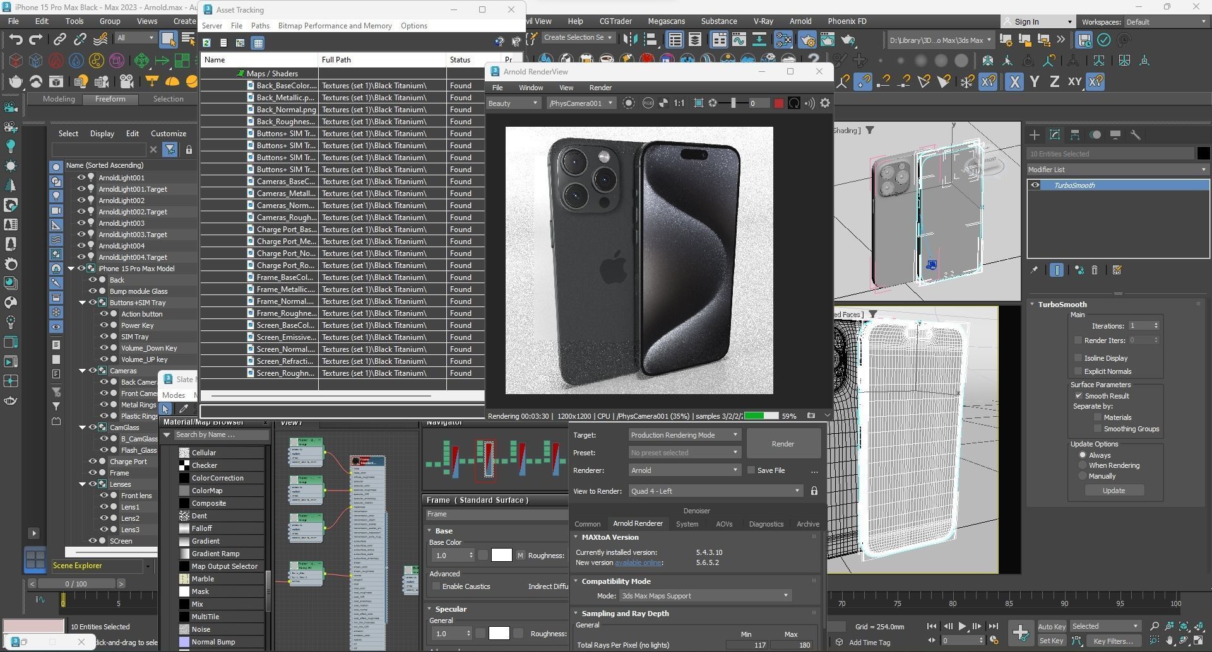
Task: Enable the Save File checkbox
Action: [751, 470]
